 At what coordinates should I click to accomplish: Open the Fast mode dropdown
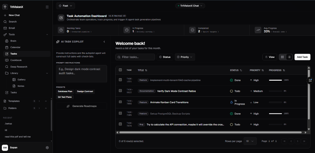66,6
